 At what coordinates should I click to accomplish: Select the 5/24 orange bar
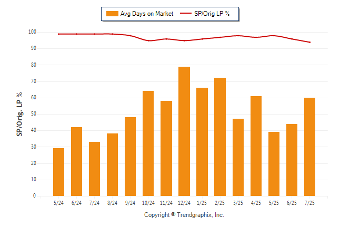point(58,172)
